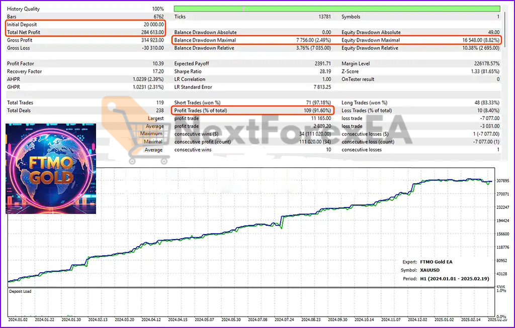Viewport: 515px width, 328px height.
Task: Select the Profit Factor value 10.39
Action: coord(159,63)
